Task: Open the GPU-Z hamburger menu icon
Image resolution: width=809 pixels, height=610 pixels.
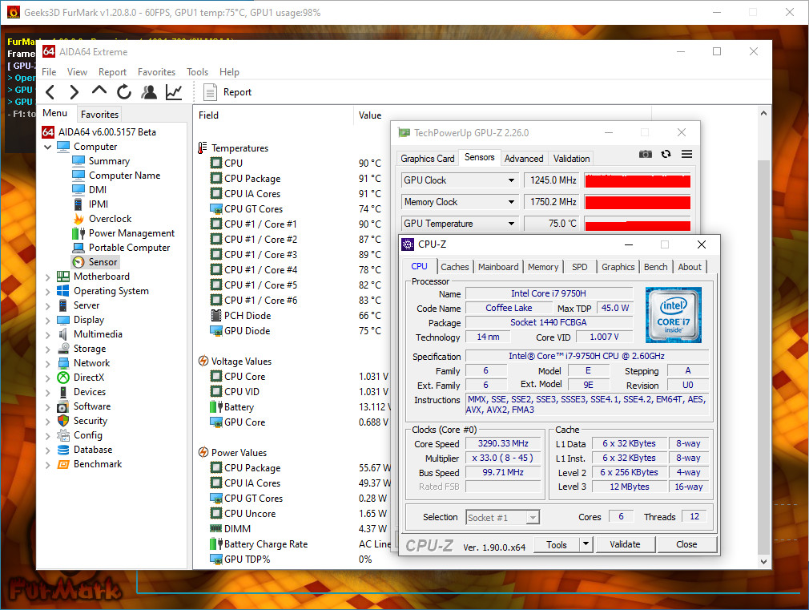Action: tap(686, 154)
